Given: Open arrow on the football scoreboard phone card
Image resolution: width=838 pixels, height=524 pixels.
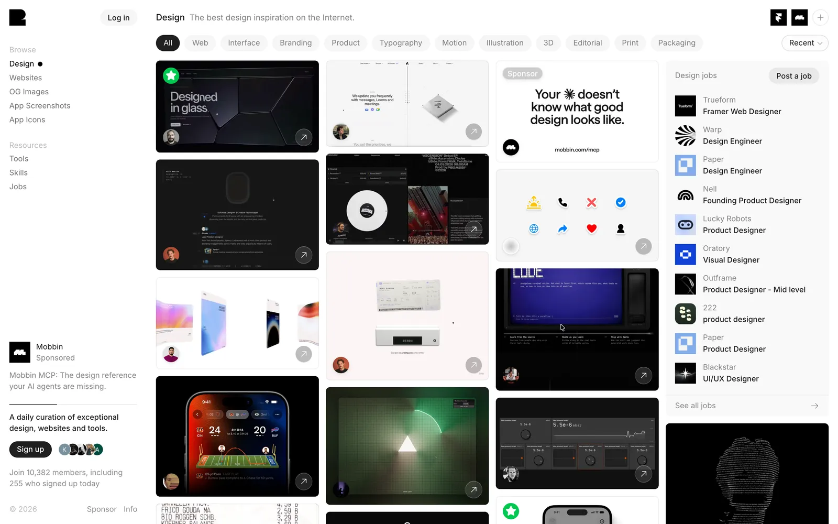Looking at the screenshot, I should [x=304, y=481].
